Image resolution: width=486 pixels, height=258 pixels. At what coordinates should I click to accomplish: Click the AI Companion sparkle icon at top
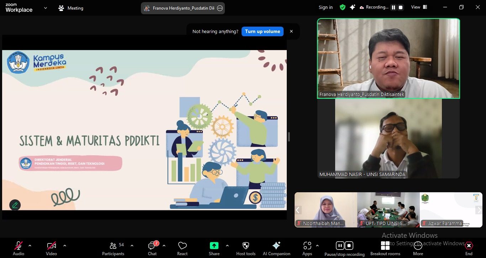353,7
